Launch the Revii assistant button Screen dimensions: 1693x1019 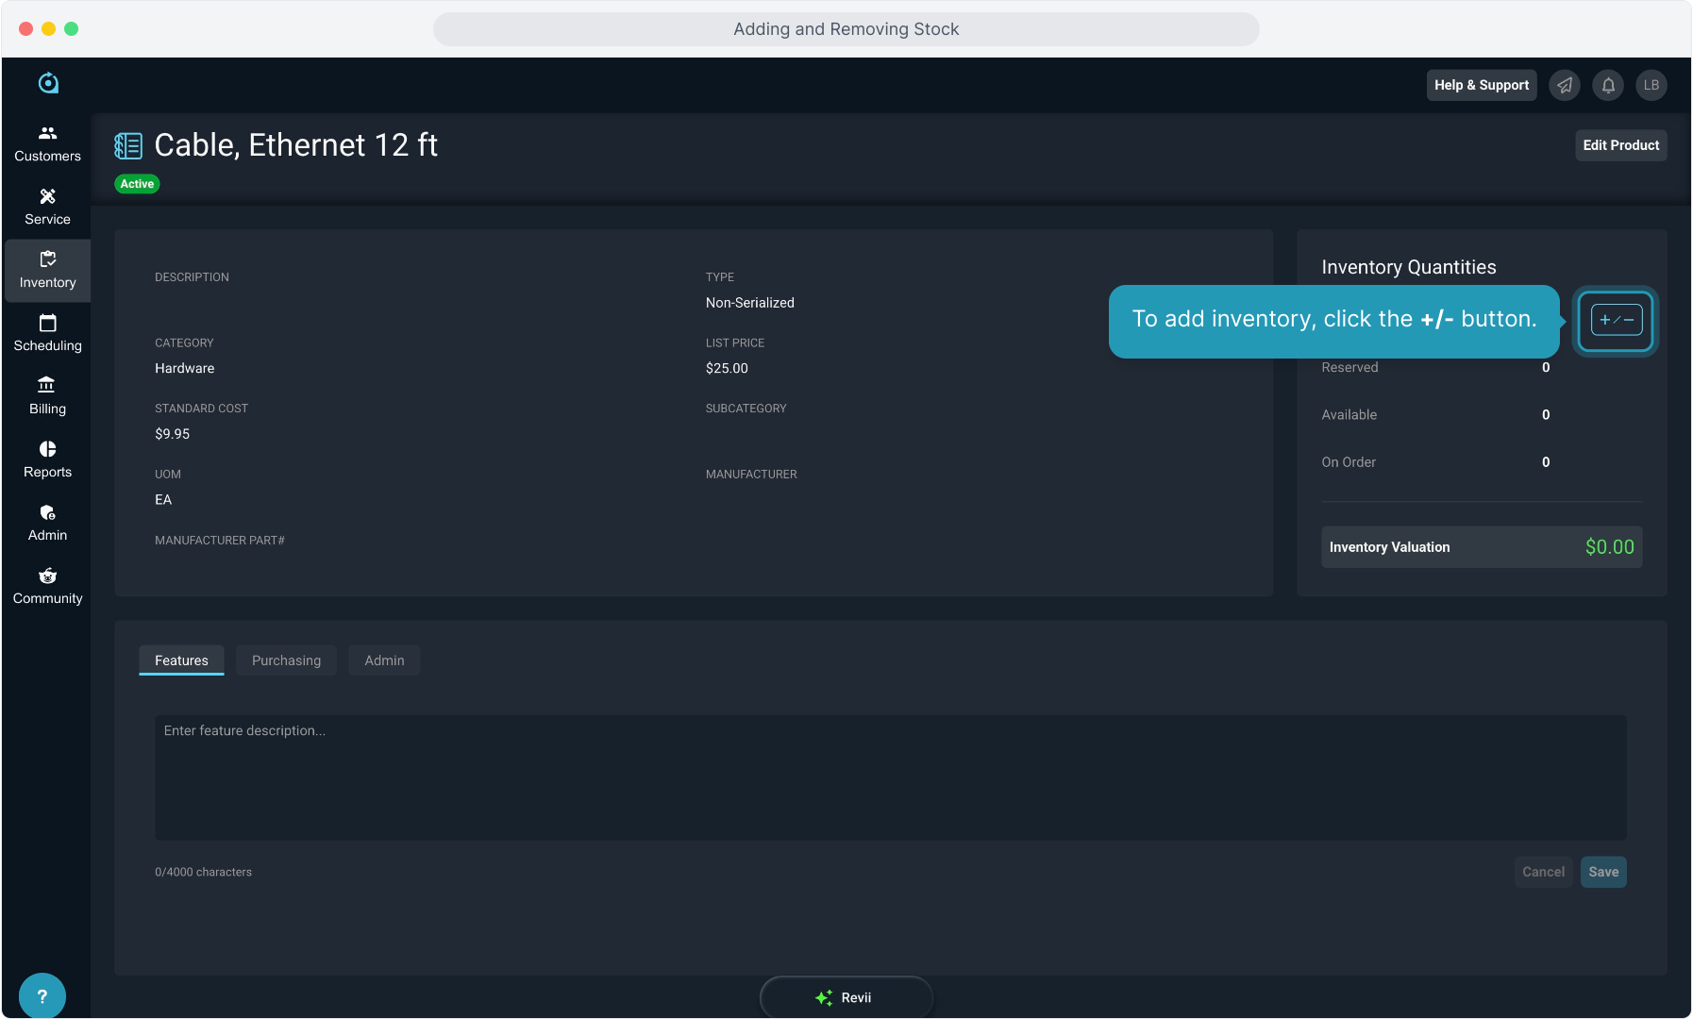coord(846,997)
